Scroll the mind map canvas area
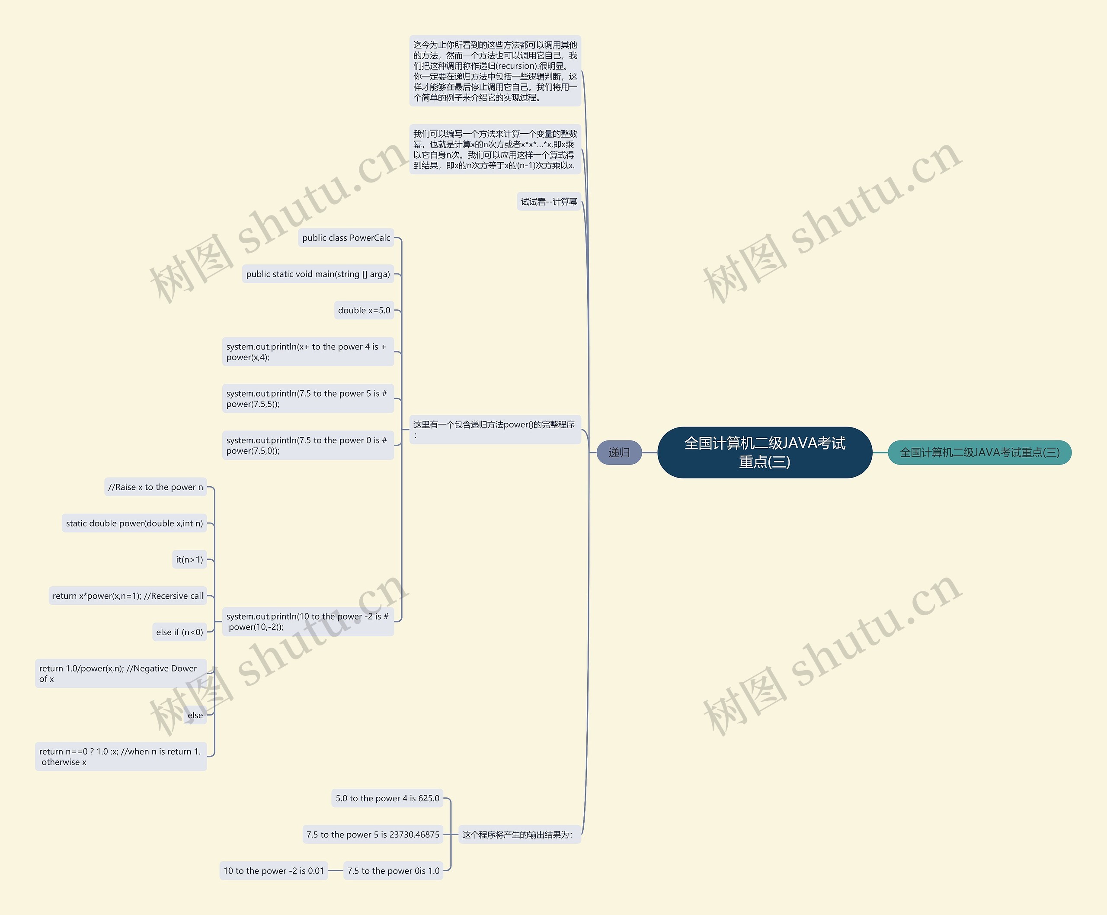 pos(553,457)
